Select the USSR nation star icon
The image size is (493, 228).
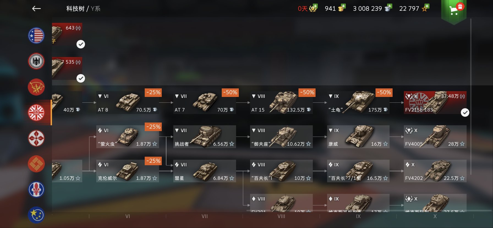[x=36, y=87]
